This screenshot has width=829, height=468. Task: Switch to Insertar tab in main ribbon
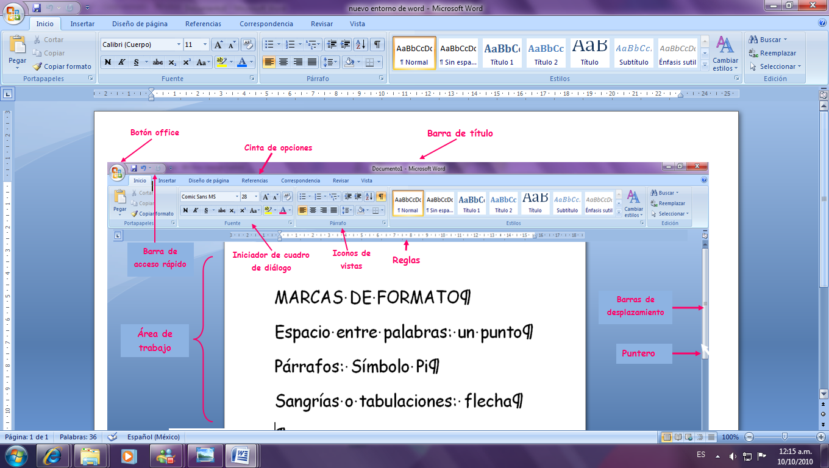tap(82, 24)
